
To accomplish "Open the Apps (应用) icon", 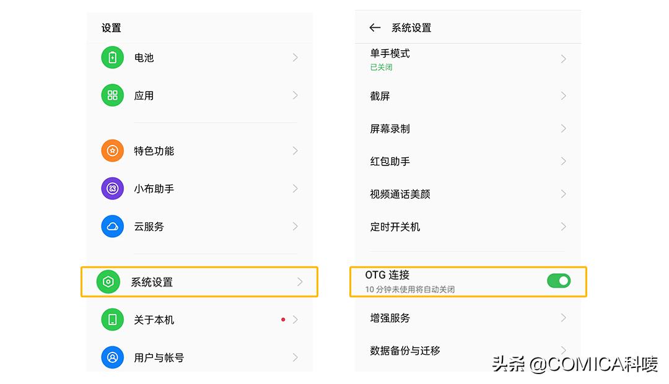I will tap(112, 95).
